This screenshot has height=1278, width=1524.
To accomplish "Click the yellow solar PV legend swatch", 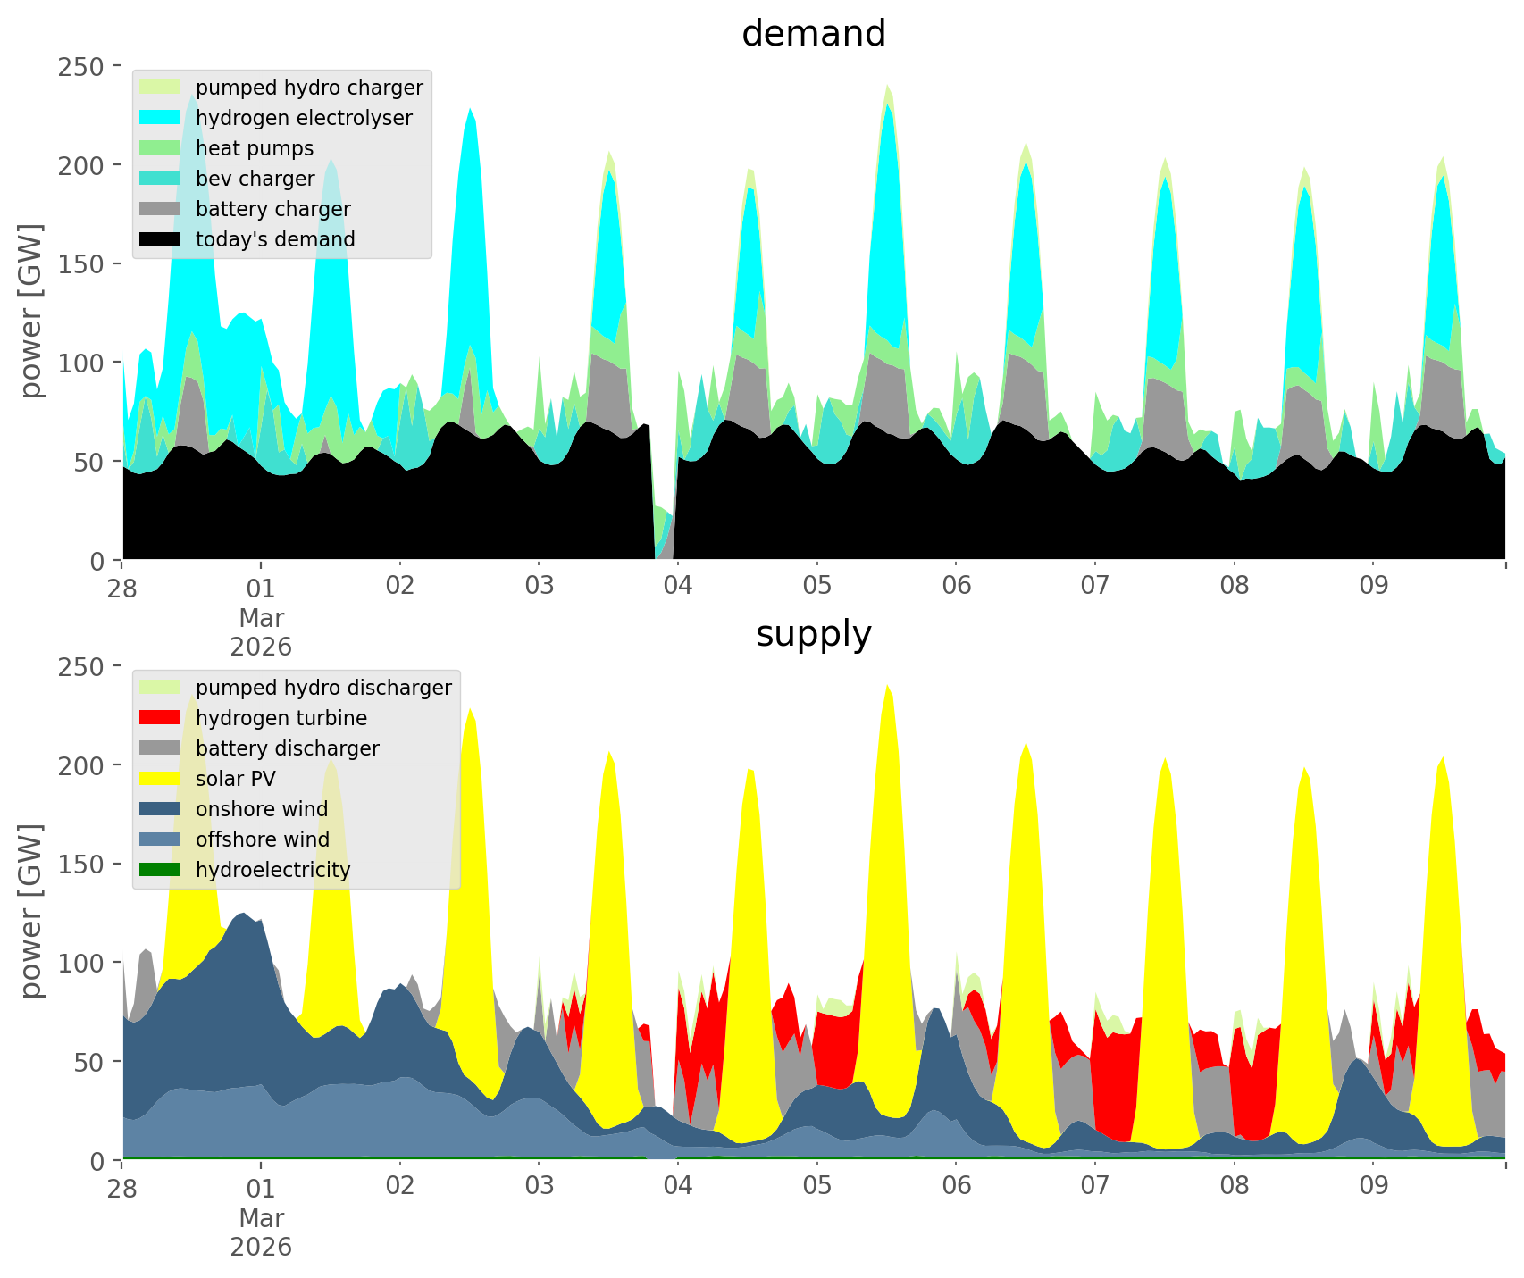I will [161, 779].
